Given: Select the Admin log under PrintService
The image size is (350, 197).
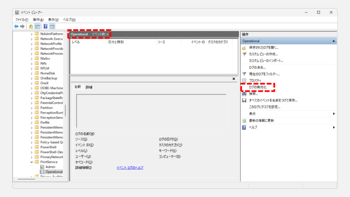Looking at the screenshot, I should pyautogui.click(x=50, y=167).
